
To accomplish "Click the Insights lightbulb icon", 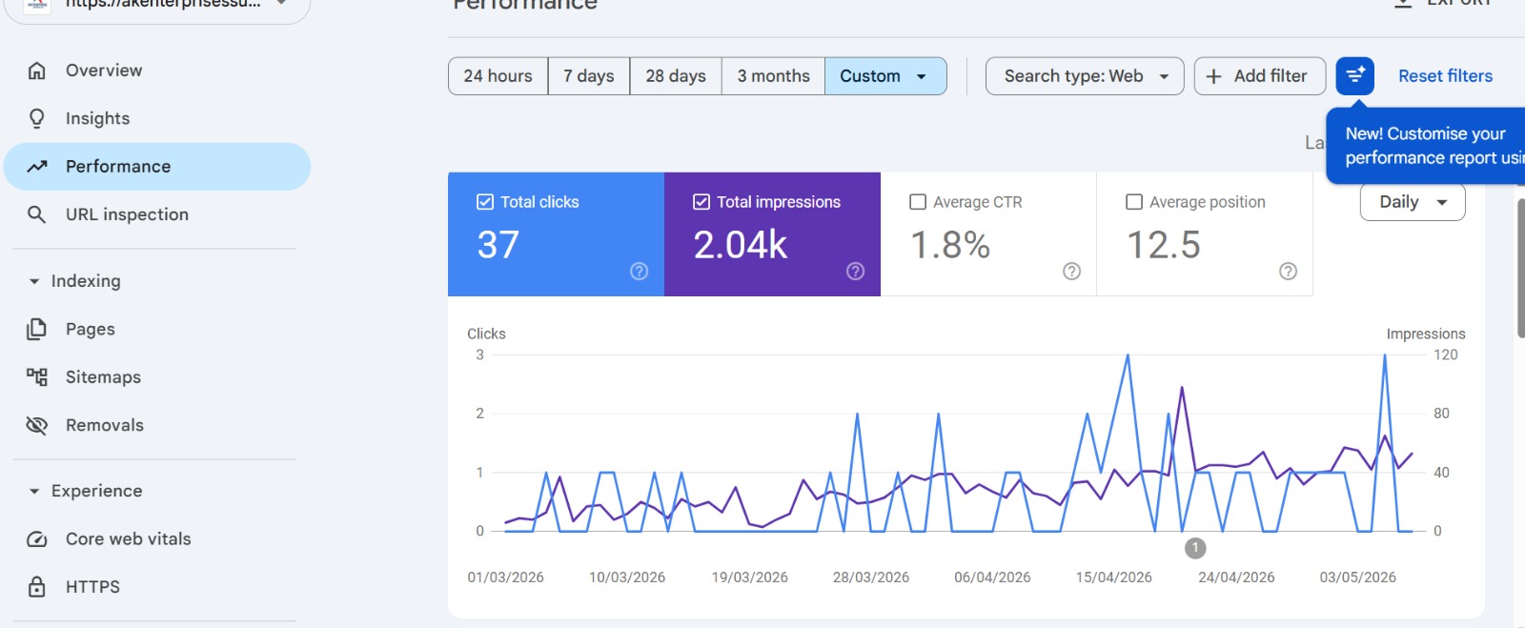I will click(x=37, y=118).
